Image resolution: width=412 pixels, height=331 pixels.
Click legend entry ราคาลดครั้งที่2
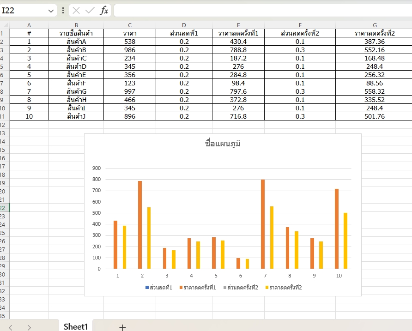click(x=284, y=288)
